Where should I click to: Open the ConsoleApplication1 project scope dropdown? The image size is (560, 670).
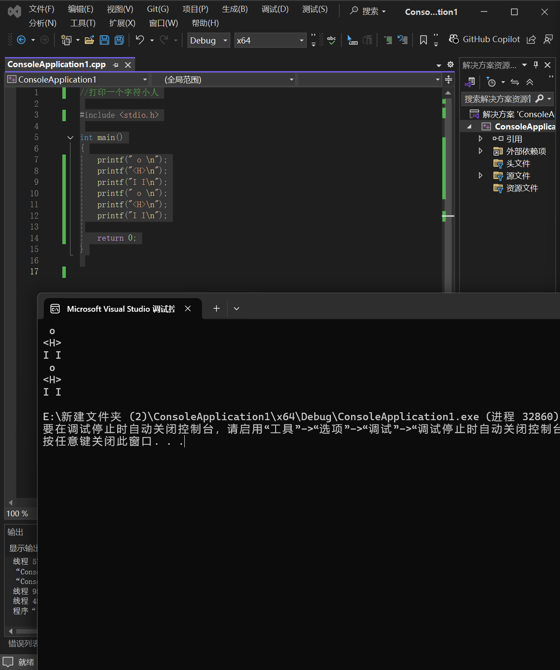77,79
